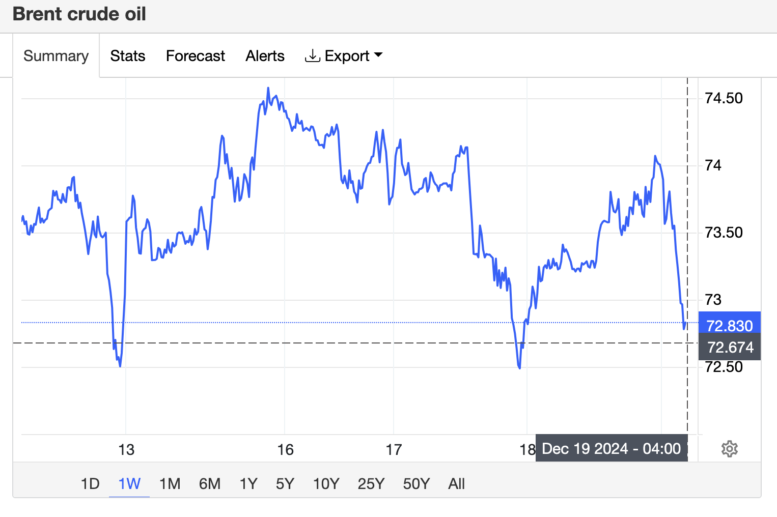Click the Dec 19 2024 date marker
777x517 pixels.
click(611, 449)
